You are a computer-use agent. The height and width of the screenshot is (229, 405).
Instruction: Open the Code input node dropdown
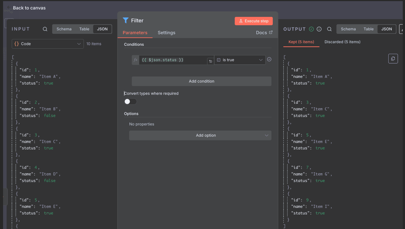click(48, 44)
